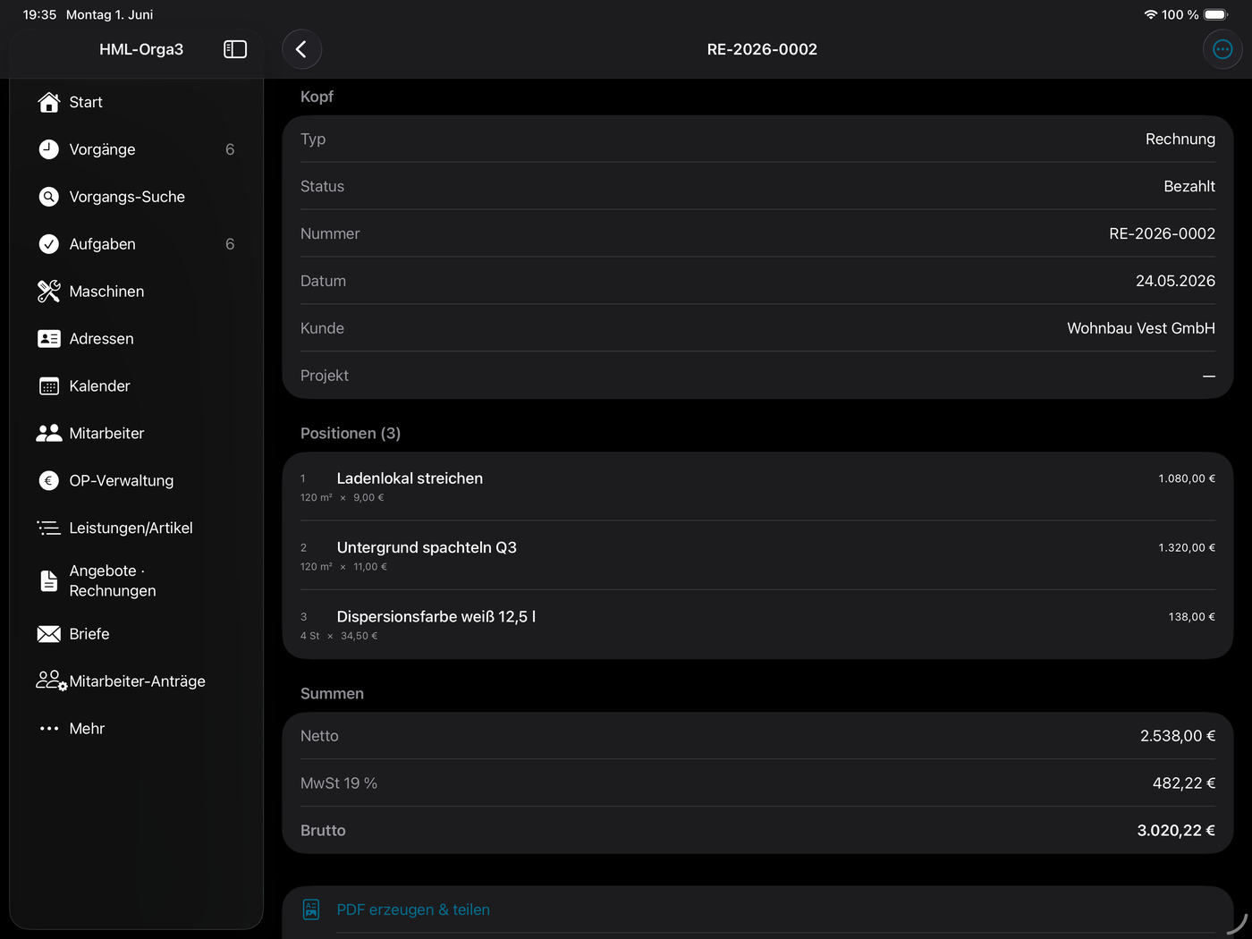Image resolution: width=1252 pixels, height=939 pixels.
Task: Open the Mitarbeiter people icon
Action: pos(49,434)
